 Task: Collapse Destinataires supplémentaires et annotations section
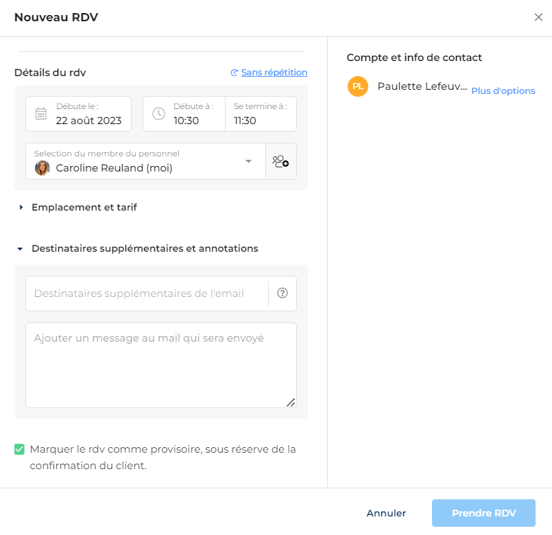coord(145,249)
